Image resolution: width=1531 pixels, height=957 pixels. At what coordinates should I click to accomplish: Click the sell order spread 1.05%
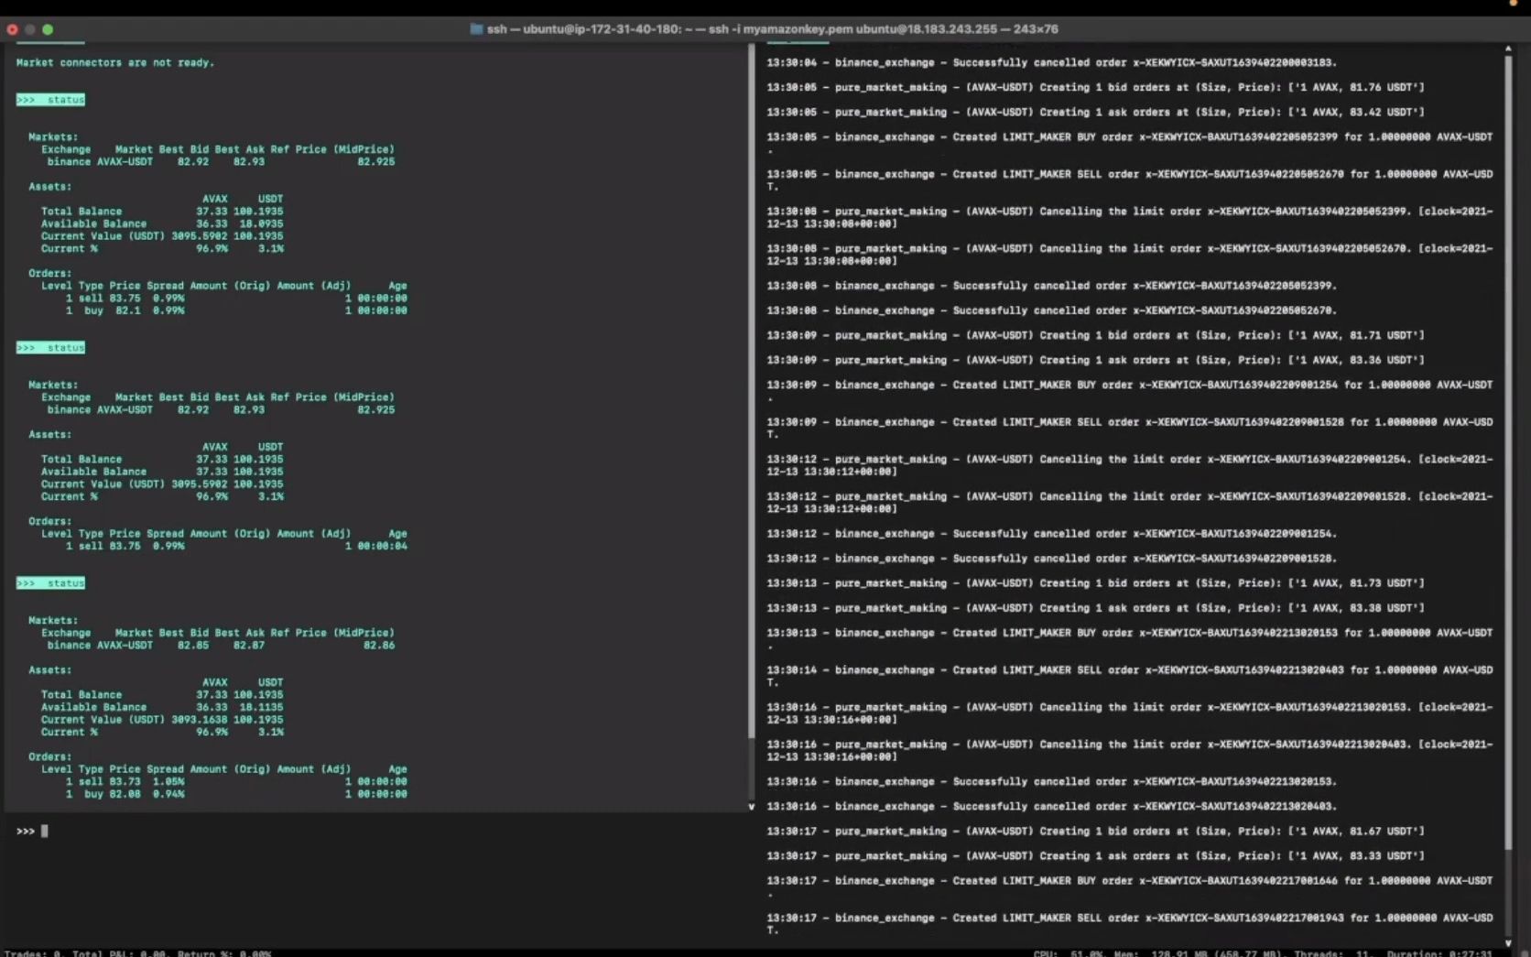tap(168, 781)
